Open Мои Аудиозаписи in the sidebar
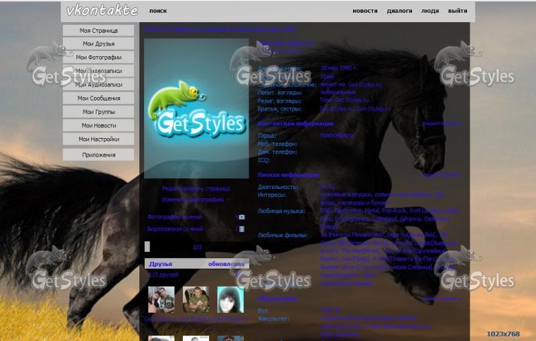The width and height of the screenshot is (536, 341). coord(98,84)
